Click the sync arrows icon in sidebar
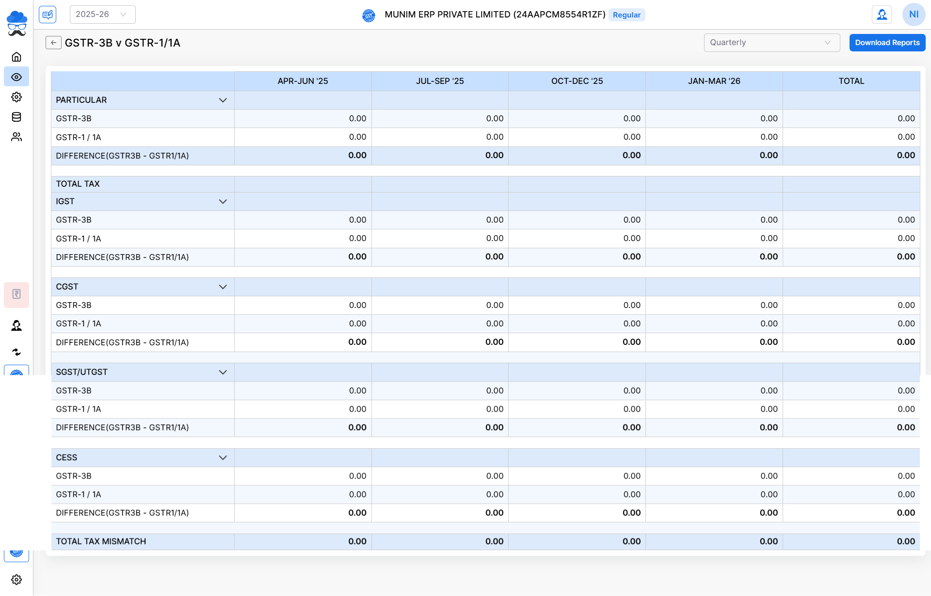Screen dimensions: 931x596 coord(16,352)
